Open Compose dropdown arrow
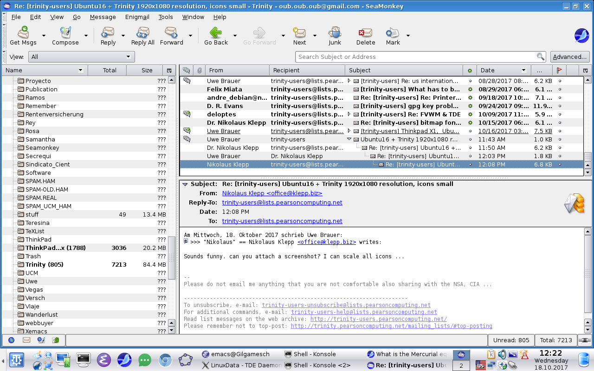This screenshot has height=371, width=594. tap(86, 36)
